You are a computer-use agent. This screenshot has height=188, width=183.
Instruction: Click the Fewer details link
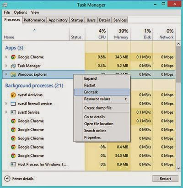click(23, 178)
